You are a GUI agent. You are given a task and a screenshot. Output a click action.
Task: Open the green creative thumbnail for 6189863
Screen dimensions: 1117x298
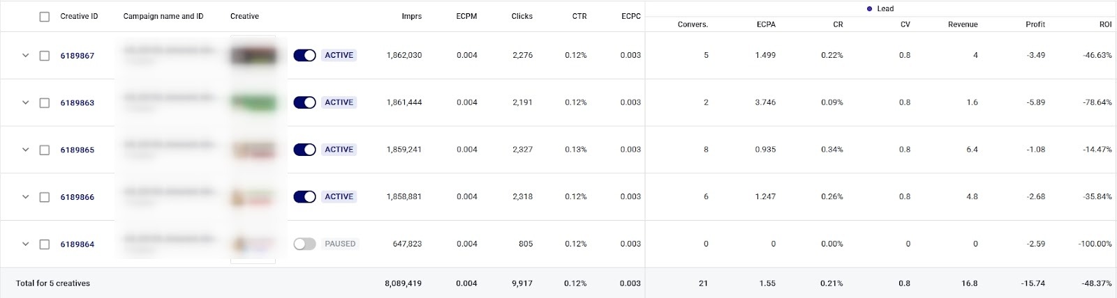pyautogui.click(x=253, y=103)
